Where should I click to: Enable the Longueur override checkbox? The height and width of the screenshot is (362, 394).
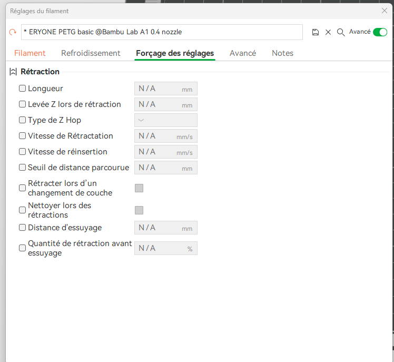tap(22, 88)
